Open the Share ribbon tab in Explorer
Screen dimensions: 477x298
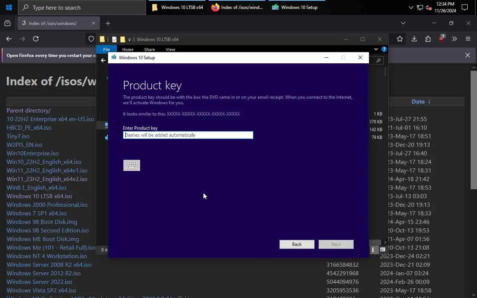coord(149,49)
